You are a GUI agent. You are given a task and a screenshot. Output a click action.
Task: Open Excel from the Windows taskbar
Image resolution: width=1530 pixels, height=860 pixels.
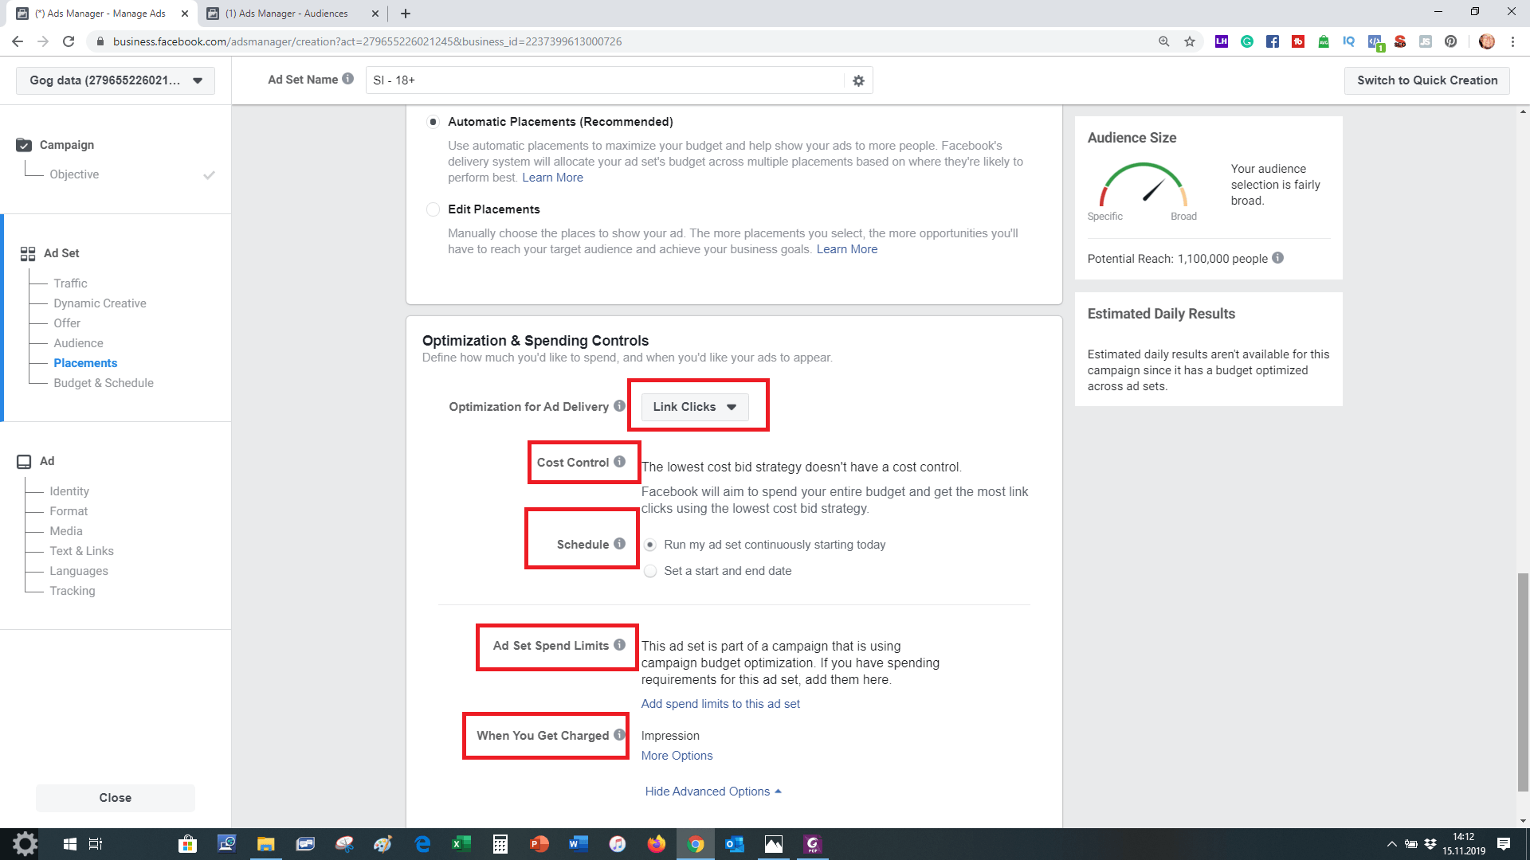[x=461, y=844]
